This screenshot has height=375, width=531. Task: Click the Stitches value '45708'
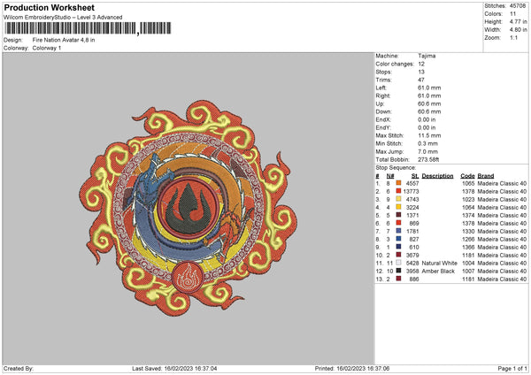[518, 6]
